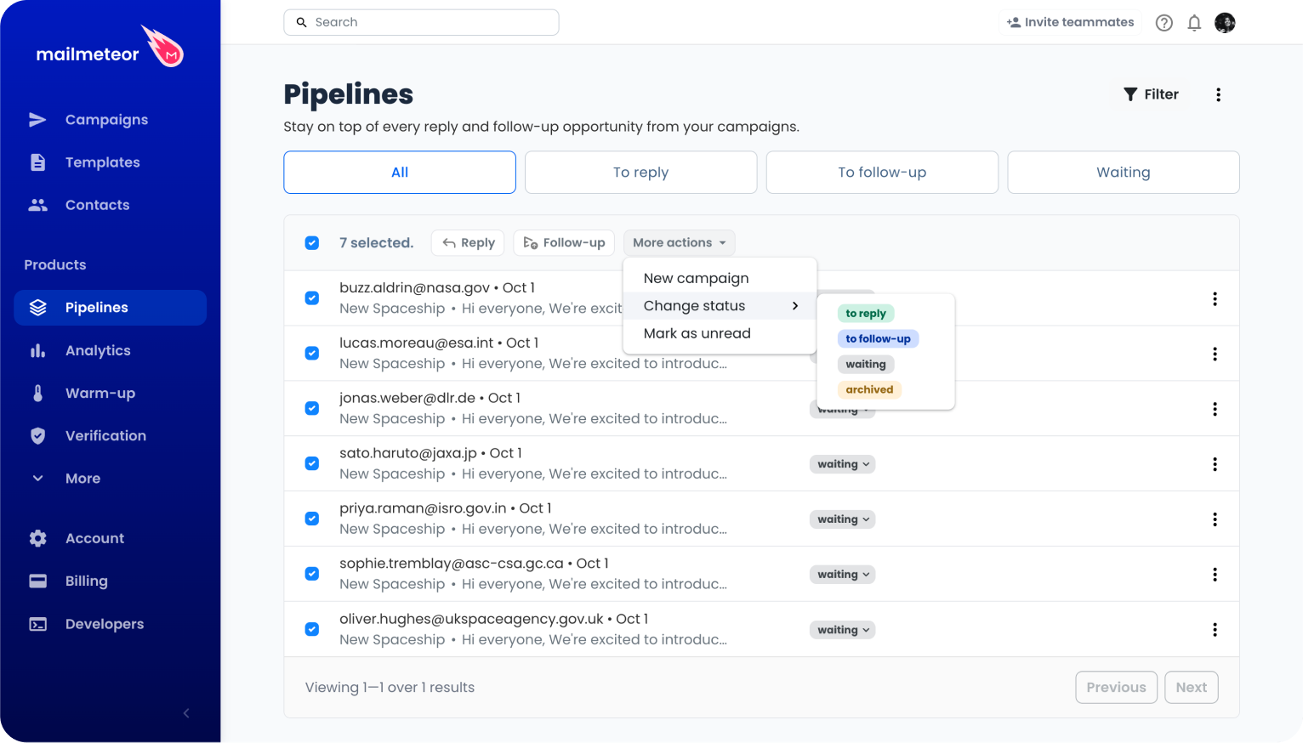
Task: Uncheck the select-all checkbox
Action: (312, 243)
